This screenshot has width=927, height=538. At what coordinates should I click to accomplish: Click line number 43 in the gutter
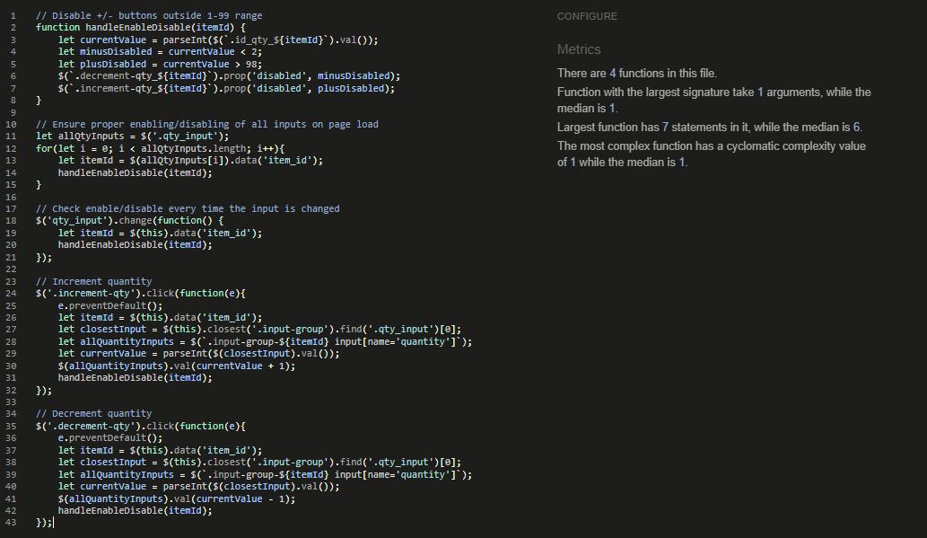point(11,522)
